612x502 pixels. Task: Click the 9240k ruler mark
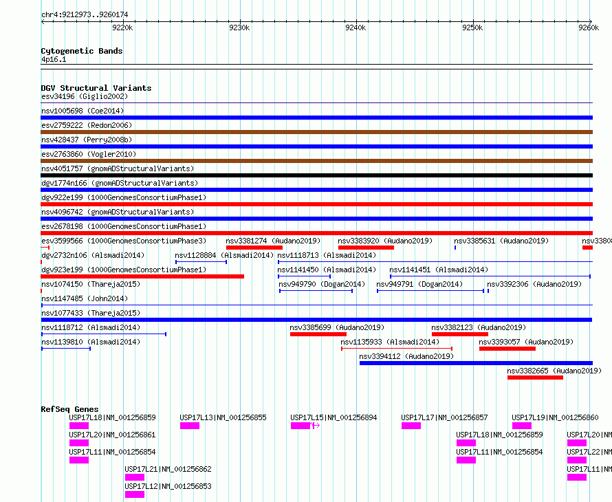pyautogui.click(x=356, y=28)
